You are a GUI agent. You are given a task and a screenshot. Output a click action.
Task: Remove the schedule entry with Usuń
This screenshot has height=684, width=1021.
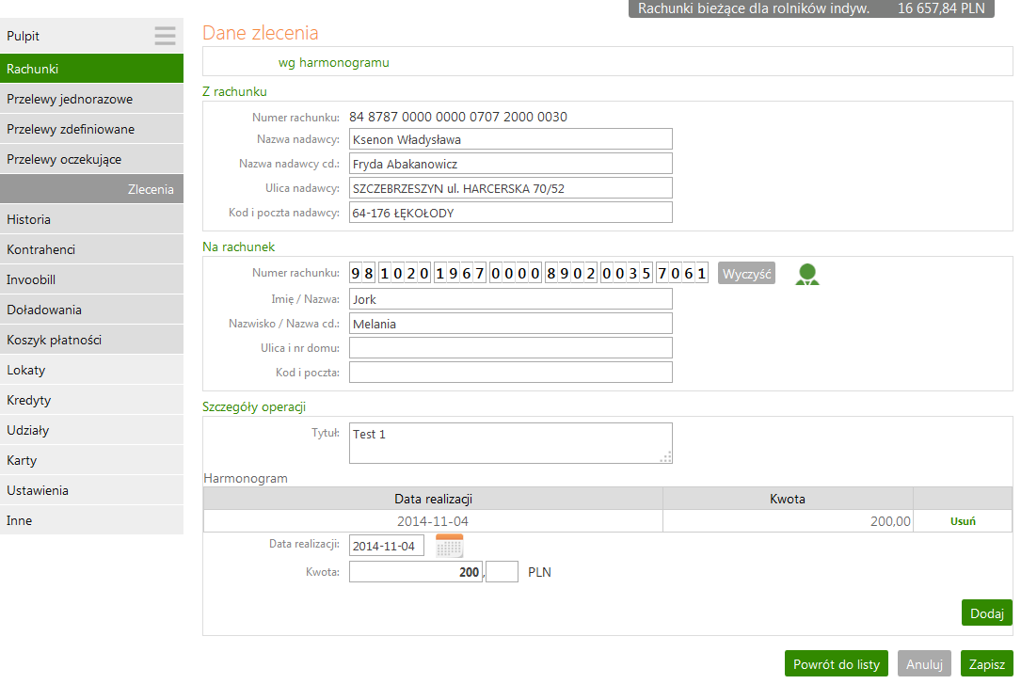[x=963, y=521]
